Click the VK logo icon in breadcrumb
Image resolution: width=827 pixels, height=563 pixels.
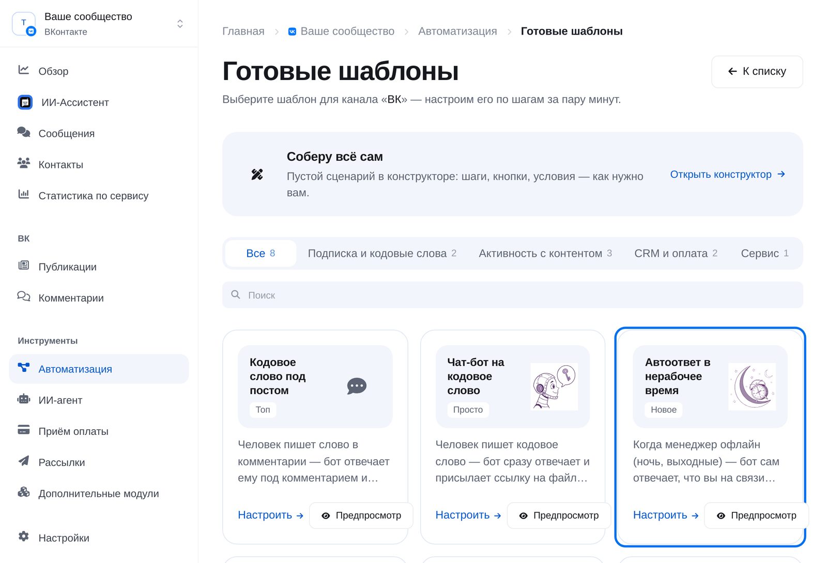click(x=292, y=32)
